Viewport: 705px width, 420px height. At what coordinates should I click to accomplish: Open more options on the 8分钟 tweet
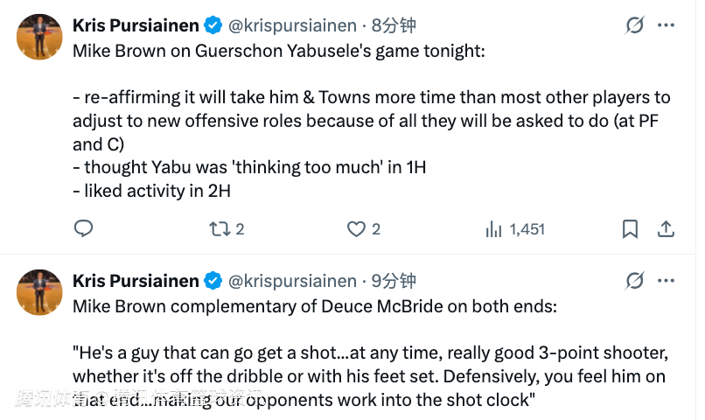click(667, 27)
